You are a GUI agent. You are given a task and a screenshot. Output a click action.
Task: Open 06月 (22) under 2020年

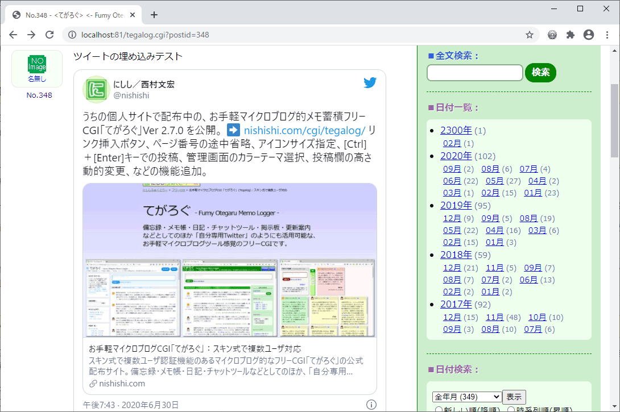tap(452, 181)
